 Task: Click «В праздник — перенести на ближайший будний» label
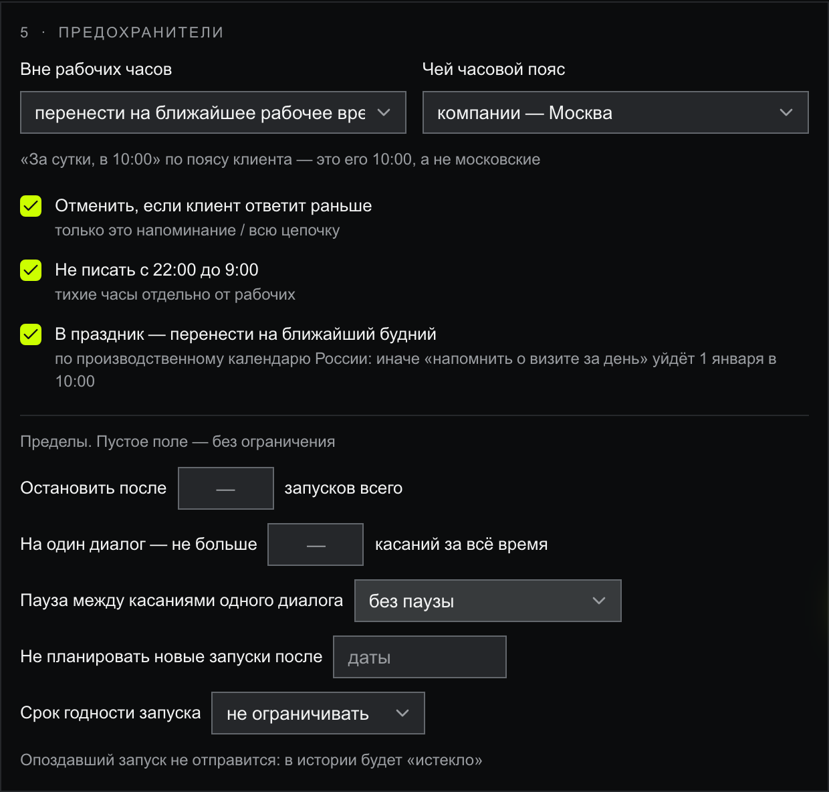pos(245,334)
